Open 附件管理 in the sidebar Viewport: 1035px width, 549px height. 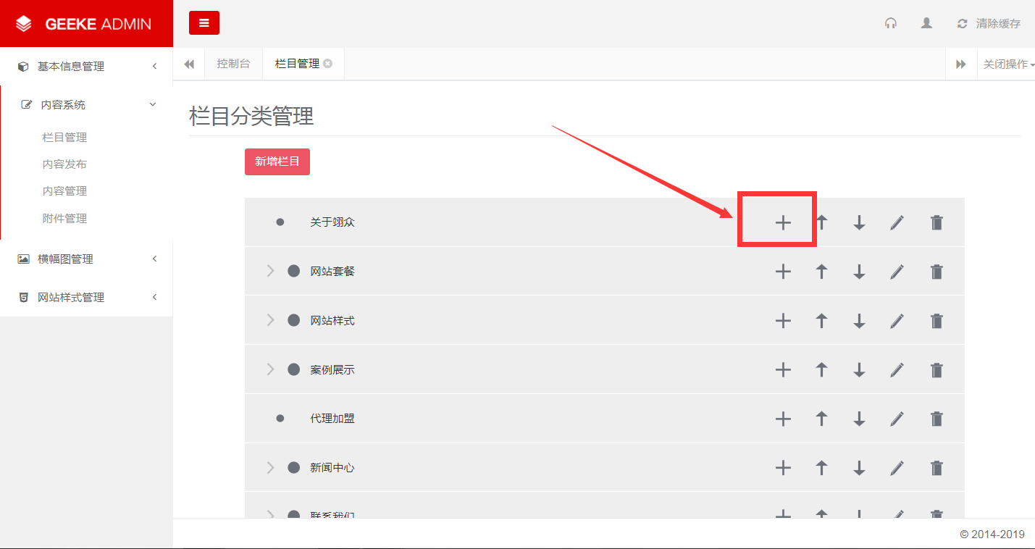click(x=64, y=218)
